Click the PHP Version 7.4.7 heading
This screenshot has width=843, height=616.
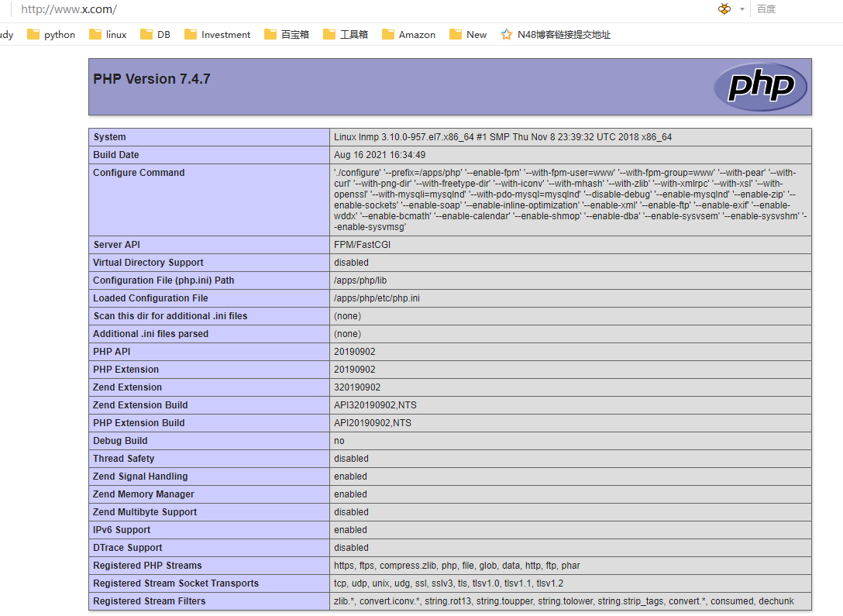click(152, 79)
